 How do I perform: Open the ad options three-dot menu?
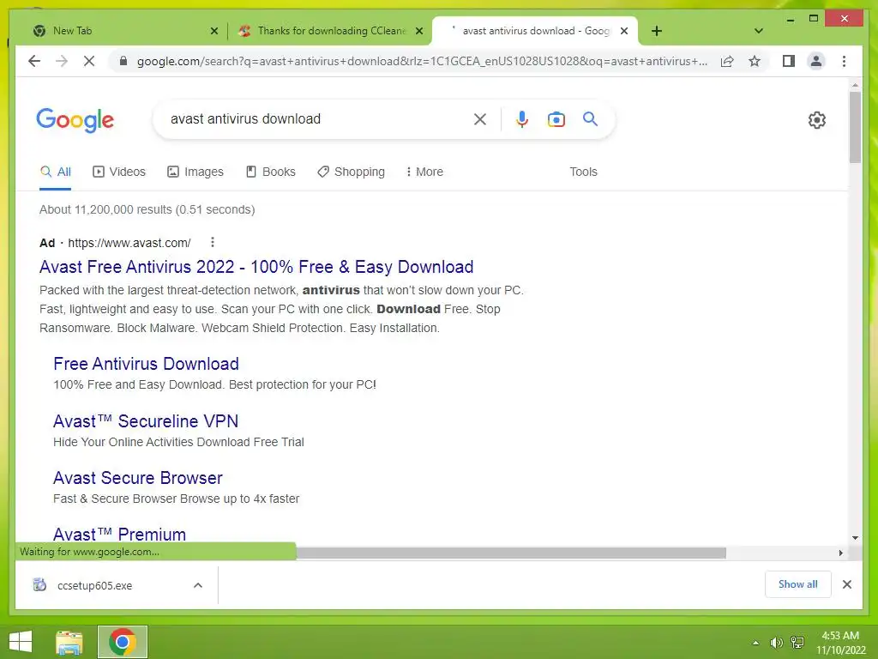(x=213, y=242)
